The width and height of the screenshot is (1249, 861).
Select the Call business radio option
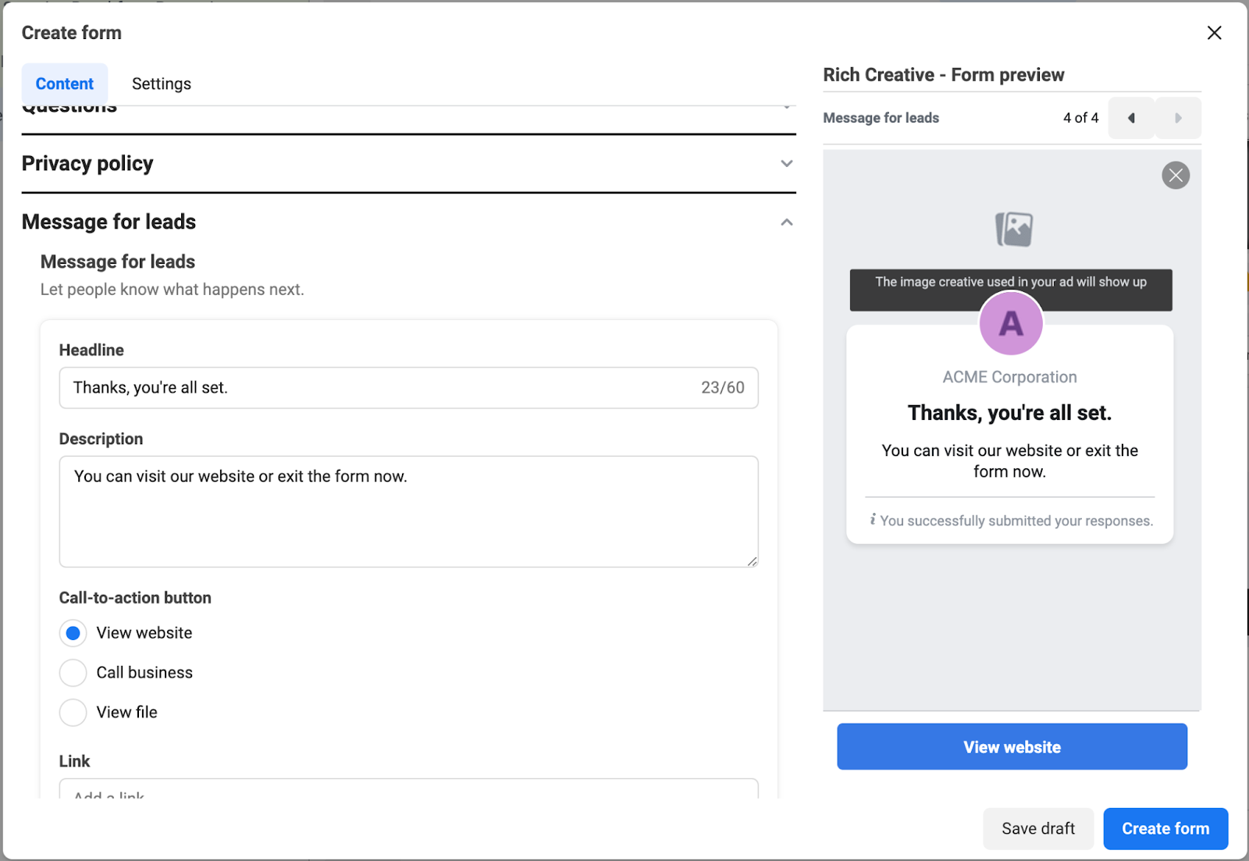point(73,673)
